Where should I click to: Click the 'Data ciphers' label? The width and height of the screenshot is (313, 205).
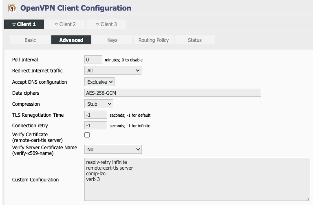pos(26,93)
